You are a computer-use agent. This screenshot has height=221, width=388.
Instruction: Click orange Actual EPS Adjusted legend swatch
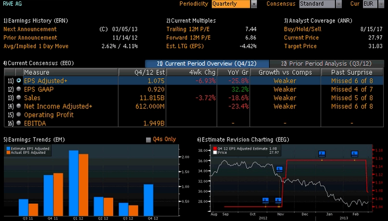click(x=8, y=152)
